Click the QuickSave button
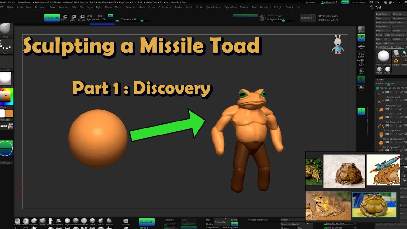This screenshot has height=229, width=407. pyautogui.click(x=310, y=2)
